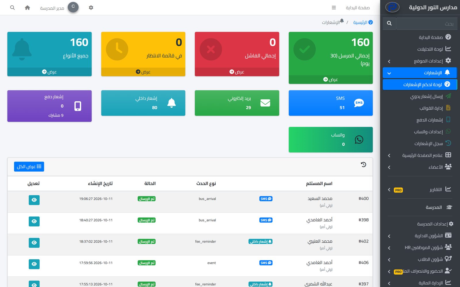Open لوحة التحليلات in the sidebar
The image size is (460, 287).
[420, 49]
